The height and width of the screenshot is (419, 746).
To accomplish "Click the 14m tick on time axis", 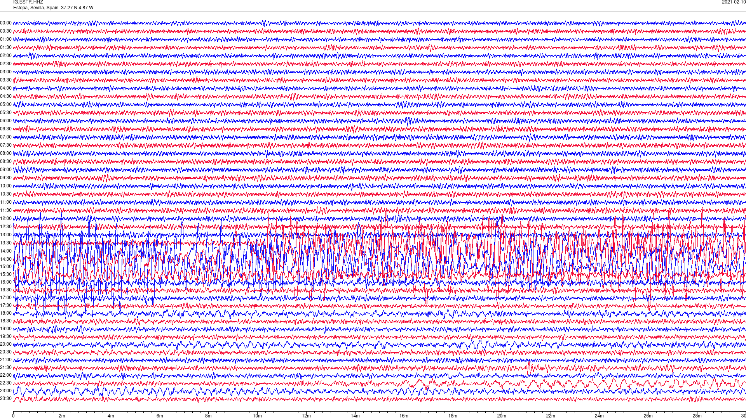I will pos(355,416).
